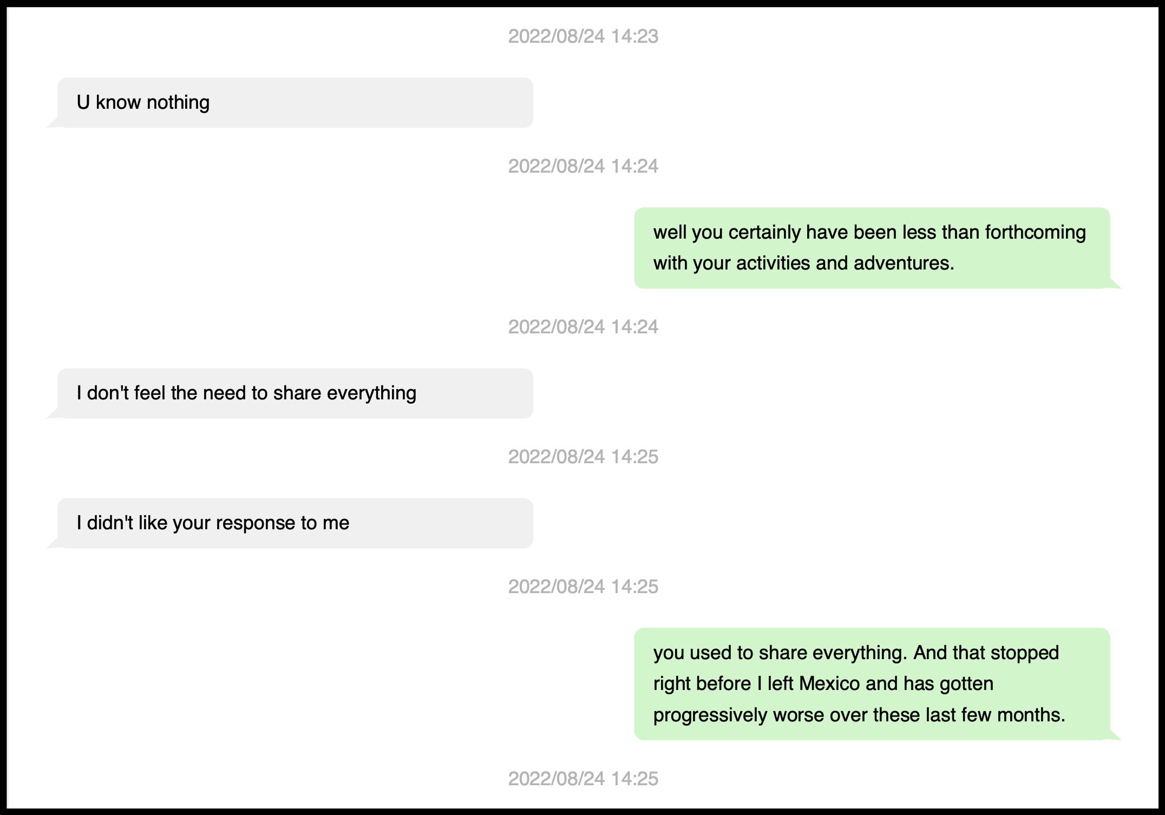Click the 14:23 timestamp at the top
Screen dimensions: 1165x815
tap(583, 36)
